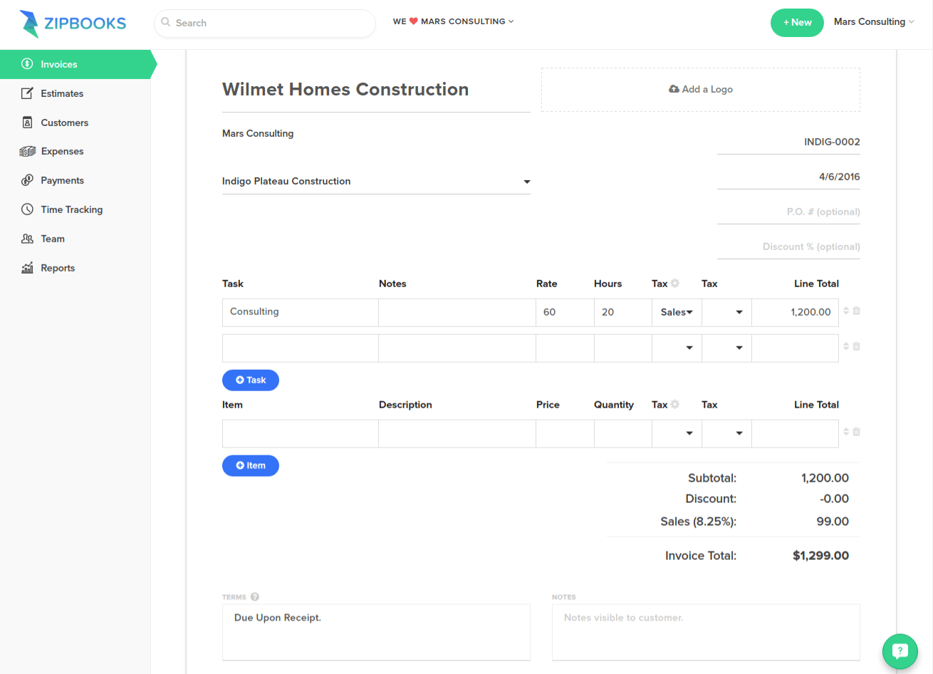The width and height of the screenshot is (933, 674).
Task: Click trash icon on the empty task row
Action: (x=857, y=346)
